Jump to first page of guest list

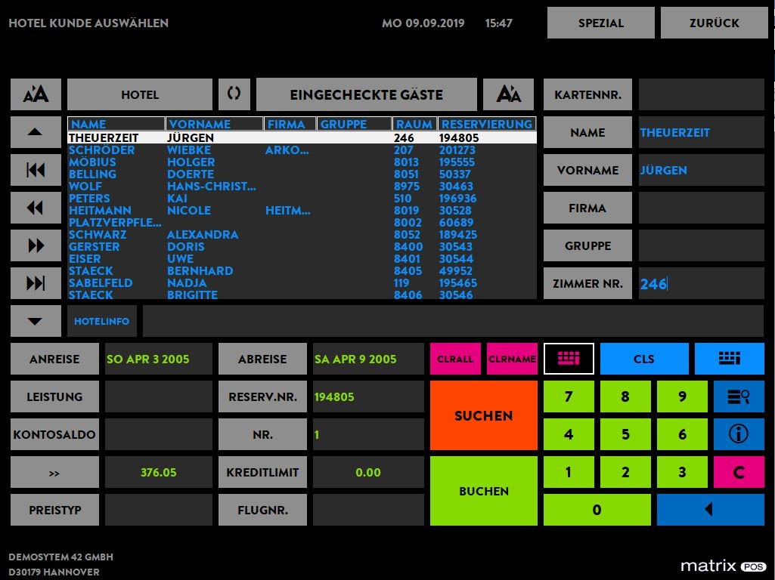tap(36, 170)
